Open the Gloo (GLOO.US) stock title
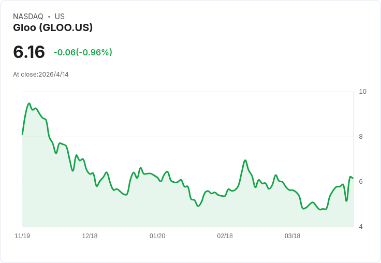The width and height of the screenshot is (381, 263). [x=53, y=27]
